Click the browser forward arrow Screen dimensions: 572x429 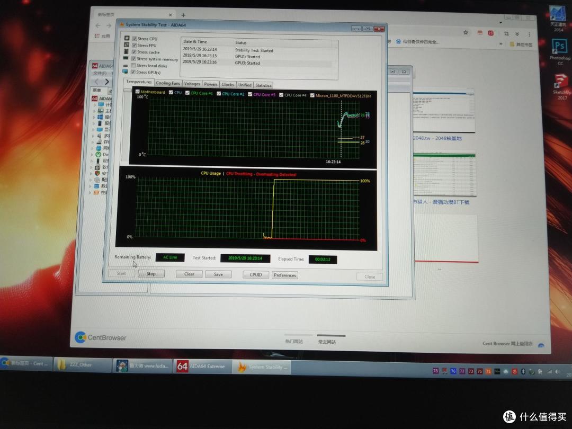(x=109, y=25)
